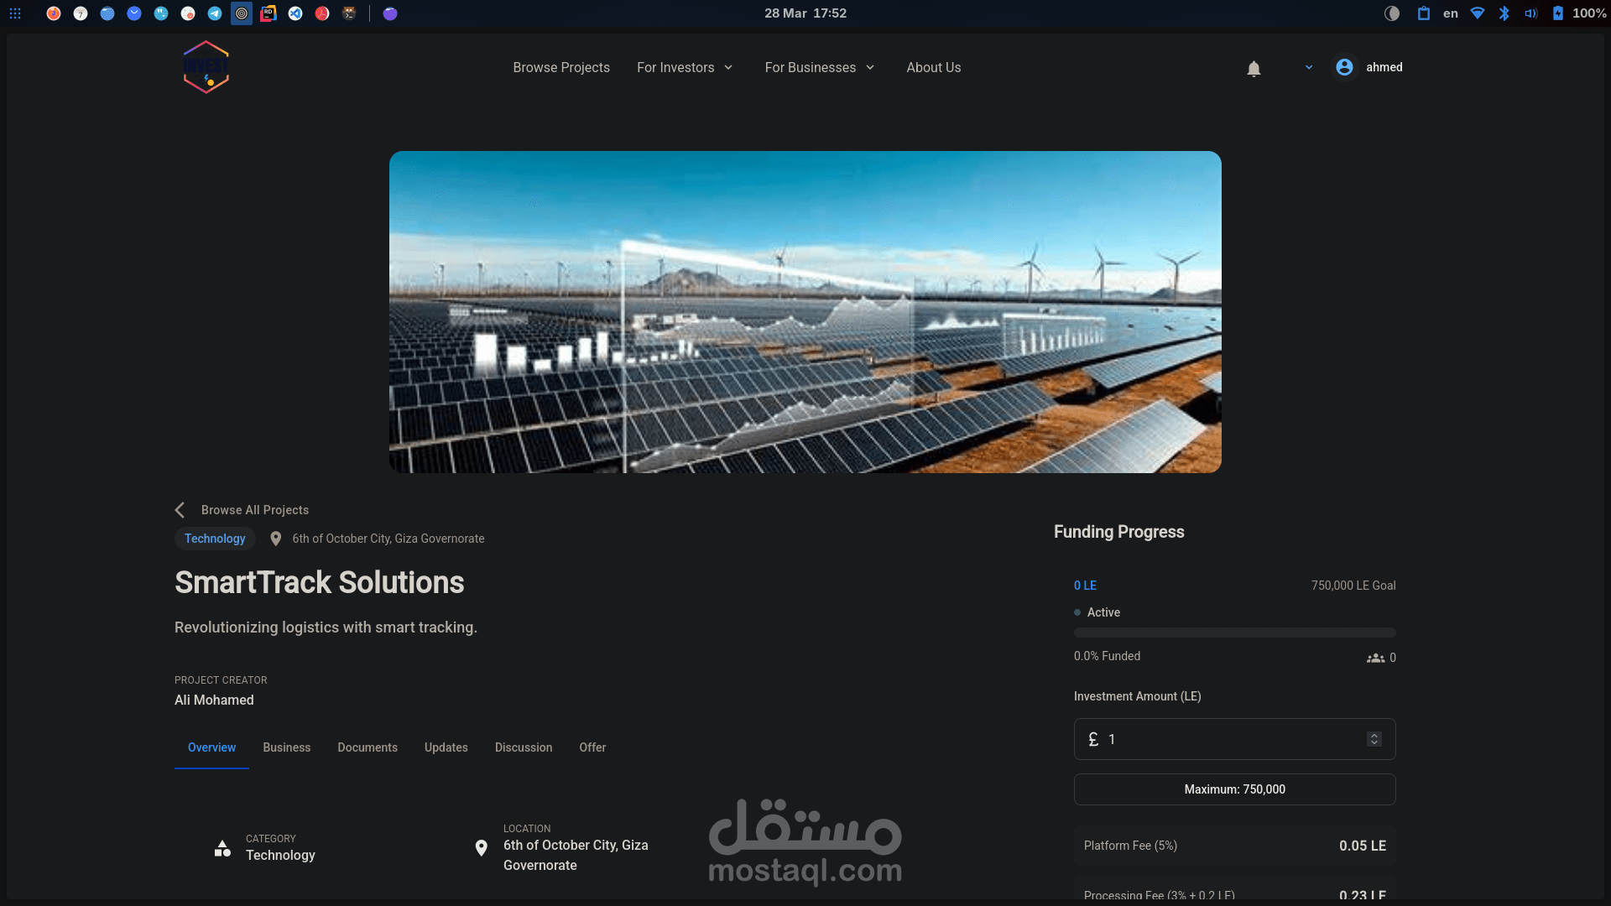Launch Telegram from the top panel

[x=215, y=13]
